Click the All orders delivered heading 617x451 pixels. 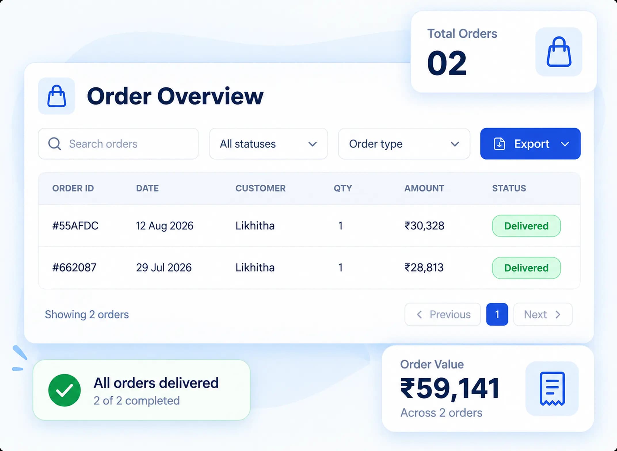coord(156,383)
